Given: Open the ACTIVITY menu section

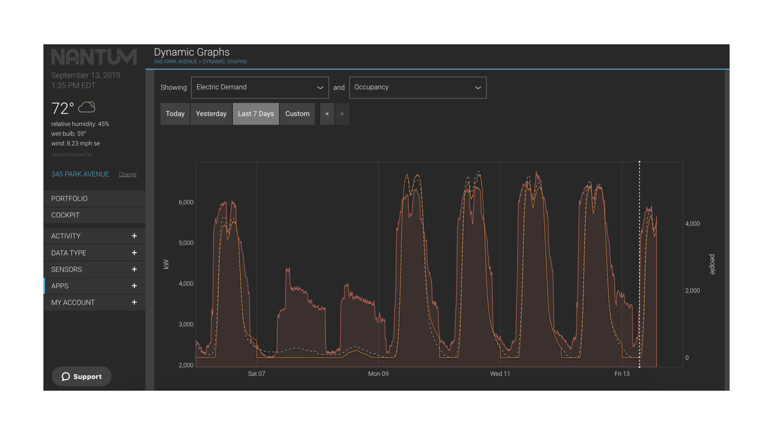Looking at the screenshot, I should (x=94, y=236).
